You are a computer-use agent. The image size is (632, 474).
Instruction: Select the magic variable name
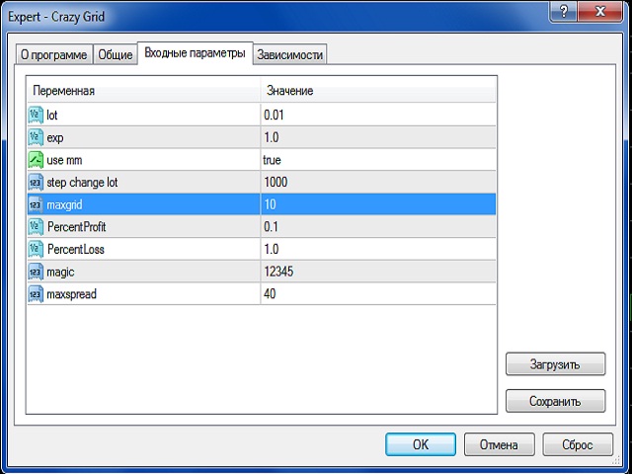(x=60, y=273)
